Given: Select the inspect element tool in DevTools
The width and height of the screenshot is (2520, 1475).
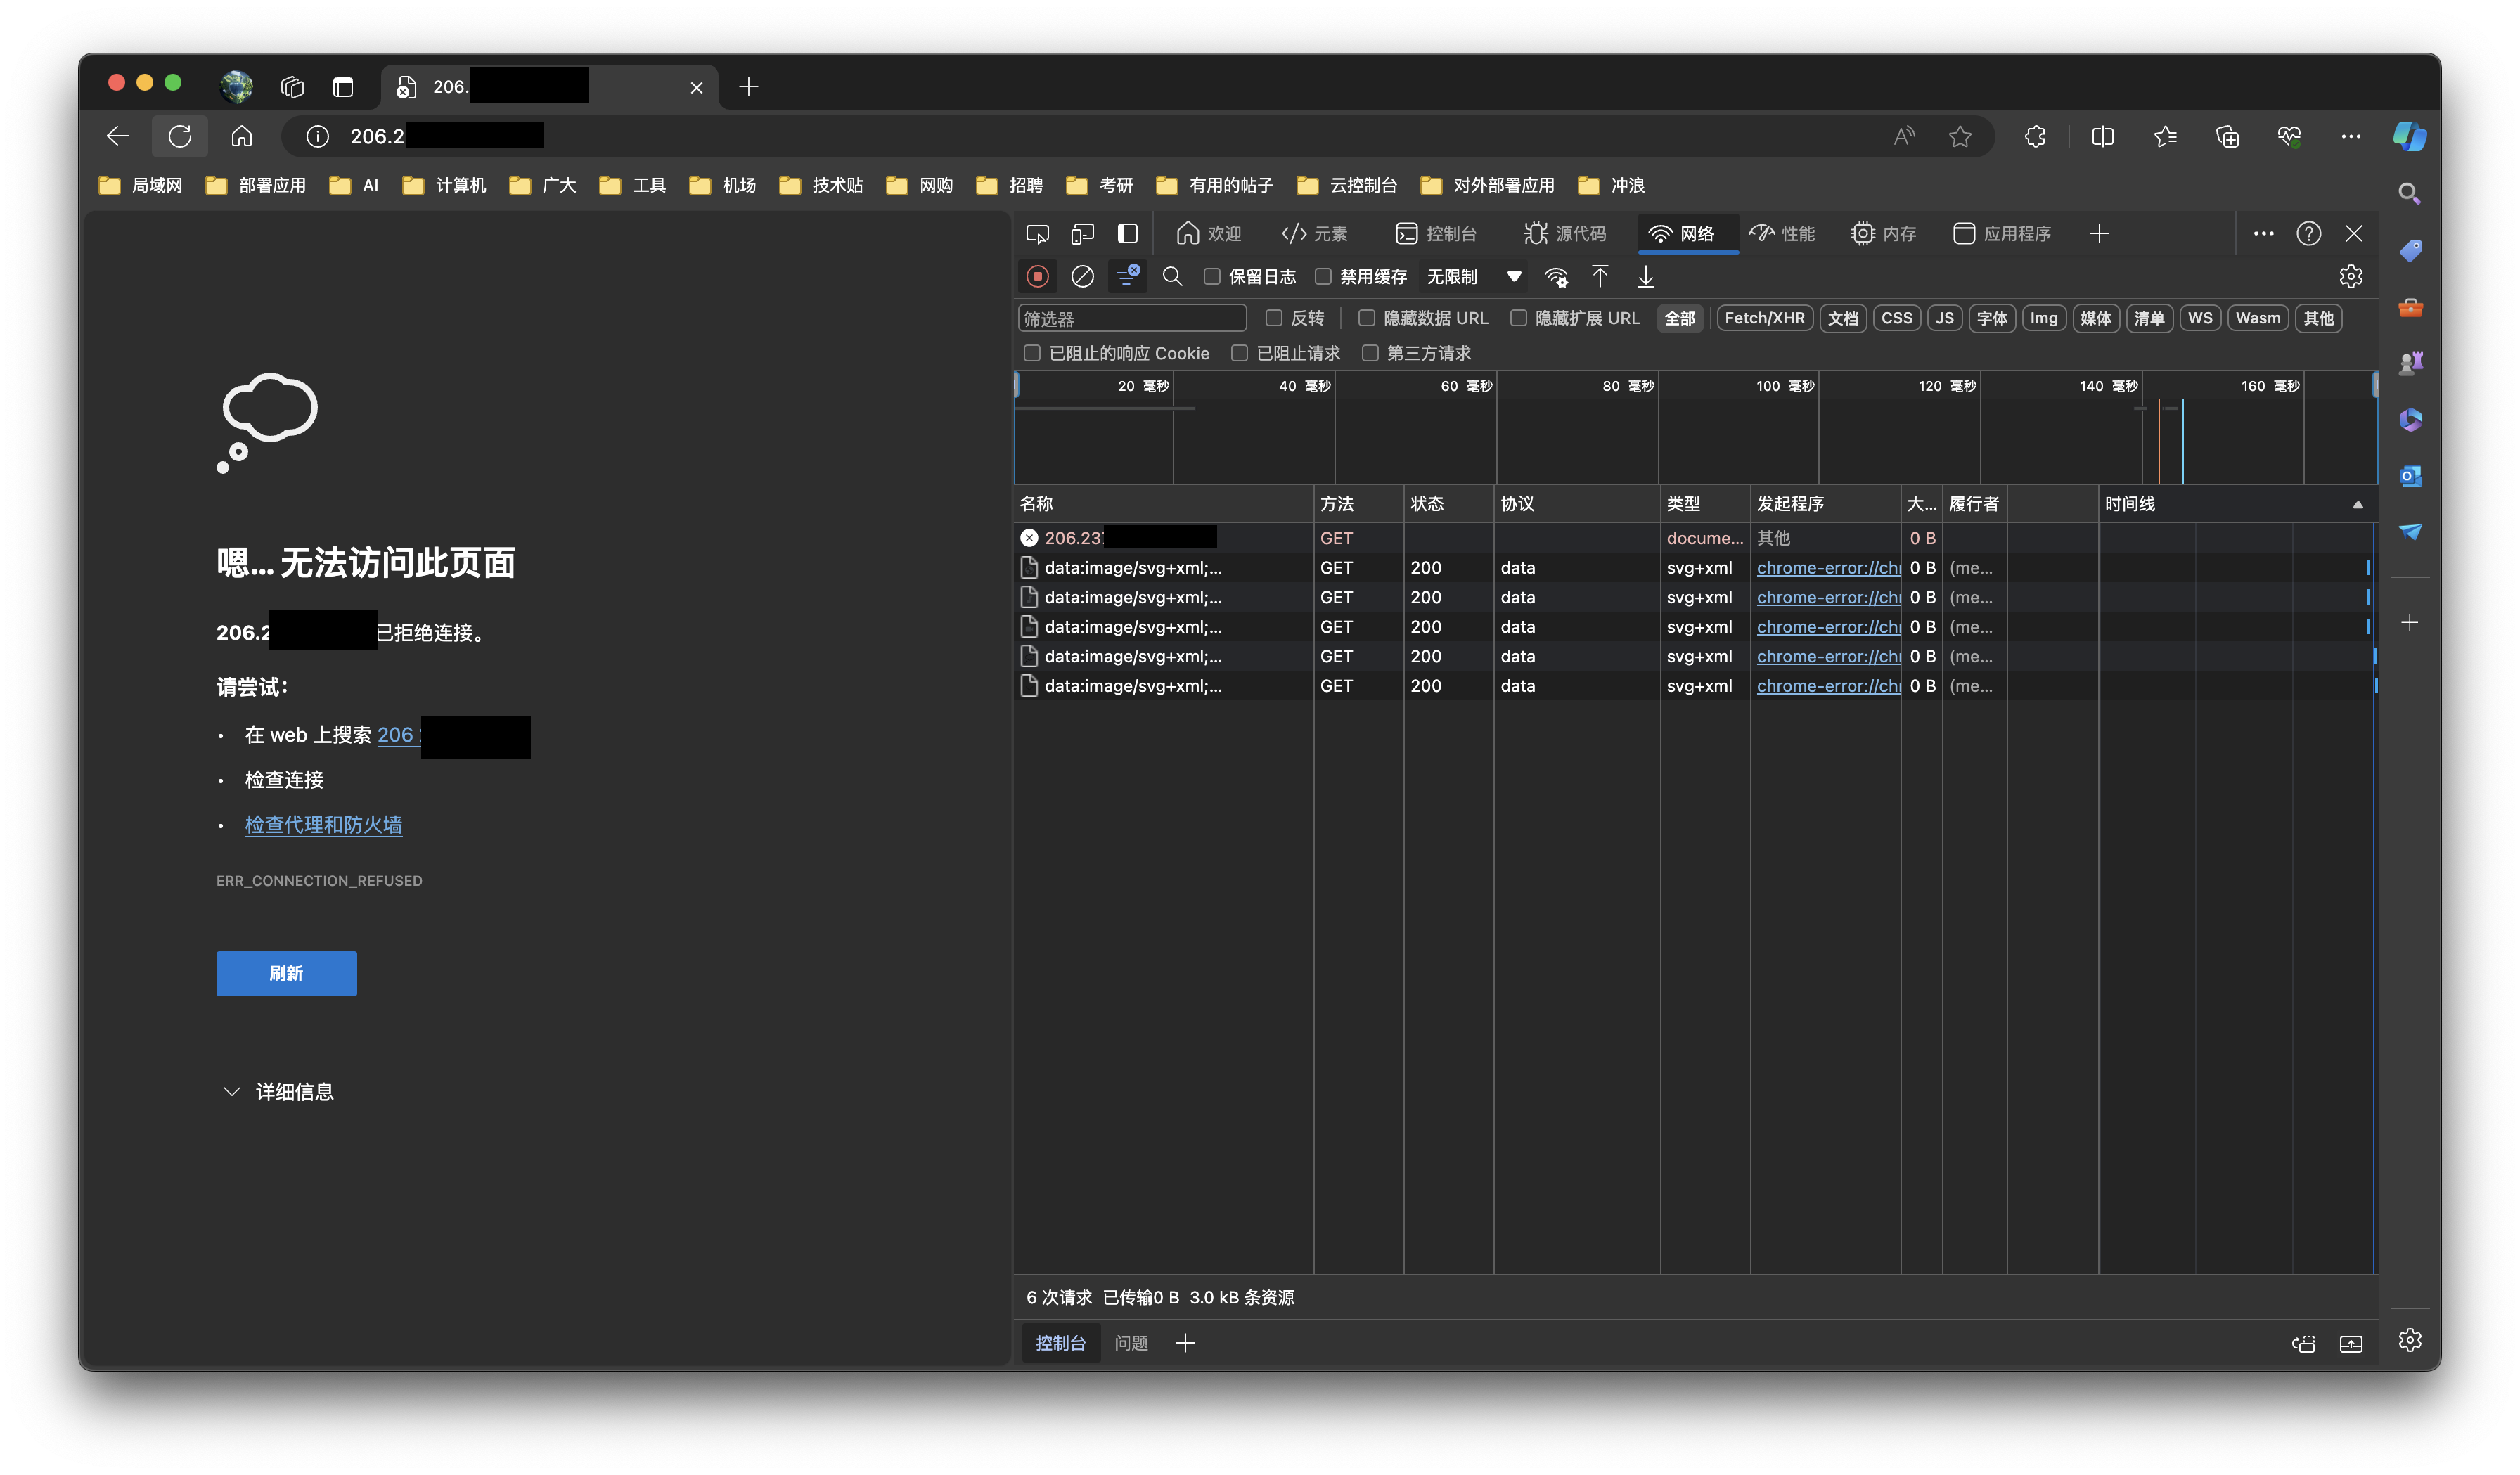Looking at the screenshot, I should point(1037,233).
